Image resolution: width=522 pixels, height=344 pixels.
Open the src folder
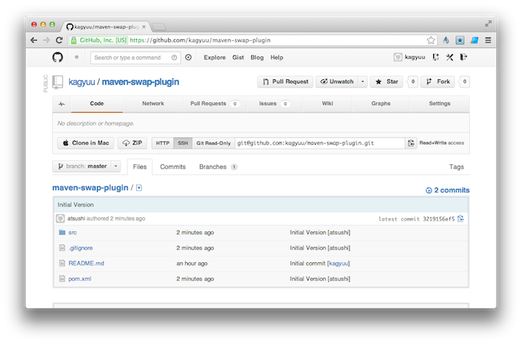[x=73, y=233]
